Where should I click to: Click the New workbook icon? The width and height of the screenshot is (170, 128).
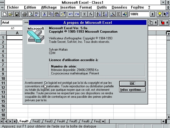[5, 14]
